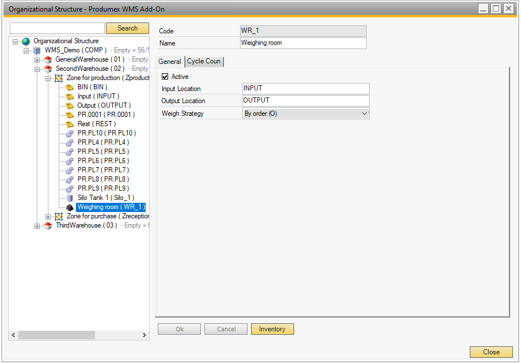Uncheck the Active checkbox

[x=165, y=77]
